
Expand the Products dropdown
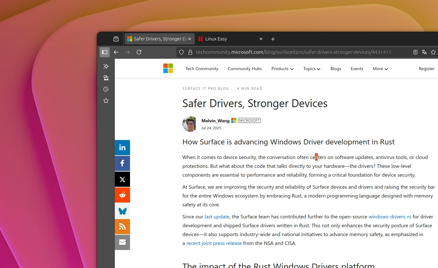point(282,69)
